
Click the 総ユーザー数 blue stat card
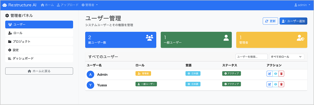click(121, 40)
